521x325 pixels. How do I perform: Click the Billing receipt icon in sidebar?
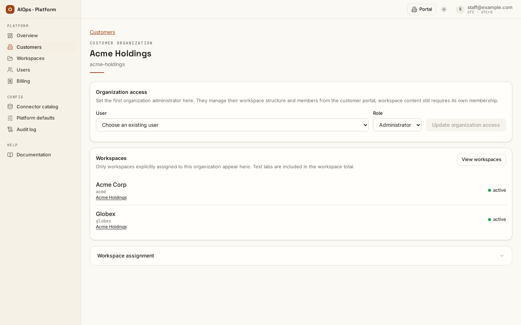click(x=10, y=81)
